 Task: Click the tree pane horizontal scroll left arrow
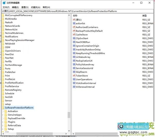[x=3, y=134]
